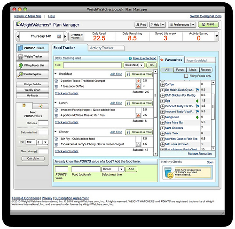Open the Filling Foods List

(32, 66)
